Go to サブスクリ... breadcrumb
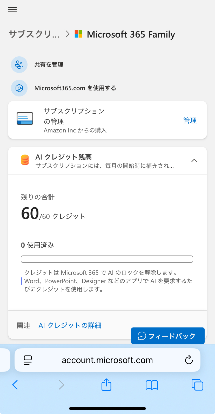 click(x=34, y=34)
